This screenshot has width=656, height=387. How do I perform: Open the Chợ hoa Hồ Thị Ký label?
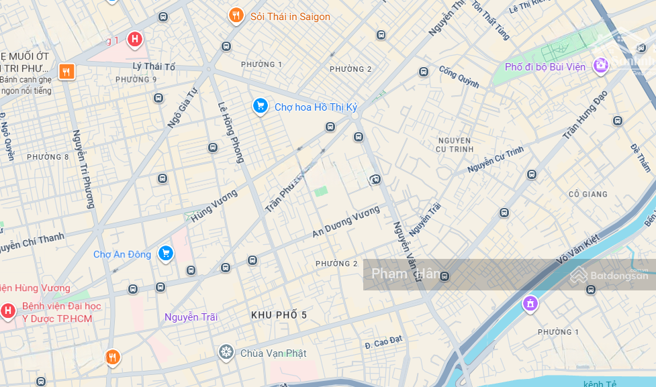316,107
